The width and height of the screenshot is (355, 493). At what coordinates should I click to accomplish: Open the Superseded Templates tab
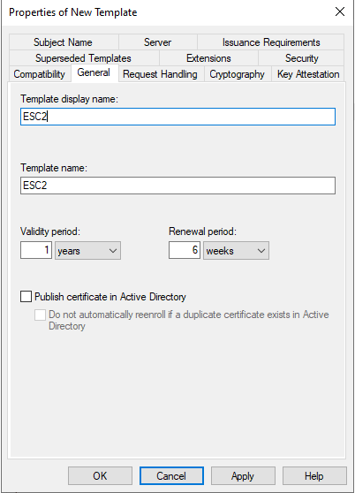click(84, 58)
